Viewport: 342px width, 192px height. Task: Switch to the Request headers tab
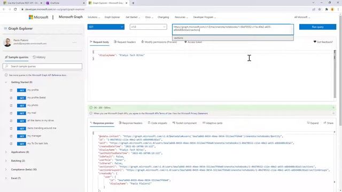[x=125, y=42]
